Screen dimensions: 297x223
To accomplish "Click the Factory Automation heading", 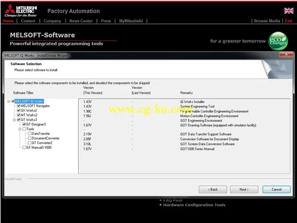I will pos(74,11).
